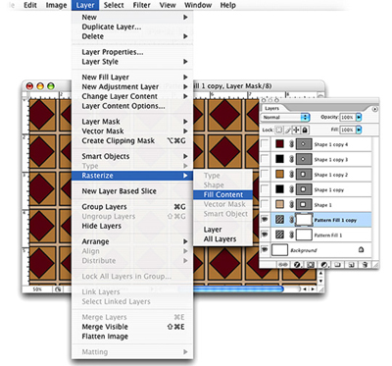This screenshot has height=366, width=392.
Task: Open the Filter menu
Action: [142, 5]
